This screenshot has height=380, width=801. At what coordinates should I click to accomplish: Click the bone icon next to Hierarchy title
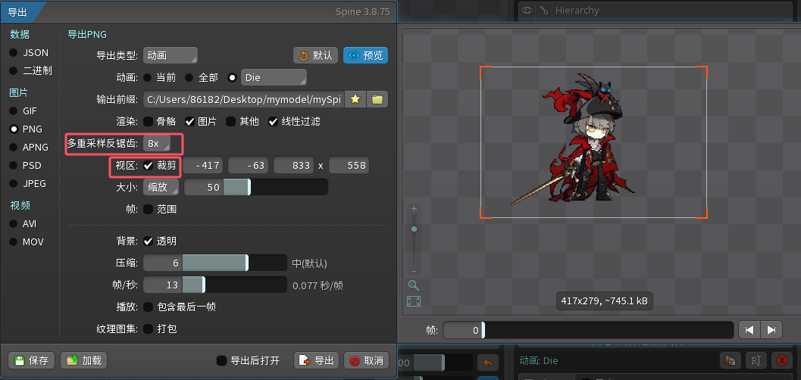coord(544,10)
